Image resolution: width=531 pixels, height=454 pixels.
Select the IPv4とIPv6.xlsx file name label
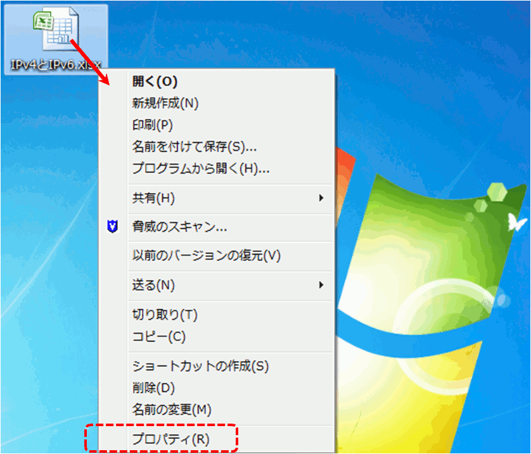pyautogui.click(x=55, y=64)
